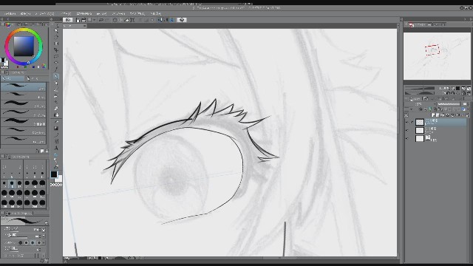Open the Layer menu in menu bar
The height and width of the screenshot is (266, 473).
(66, 13)
